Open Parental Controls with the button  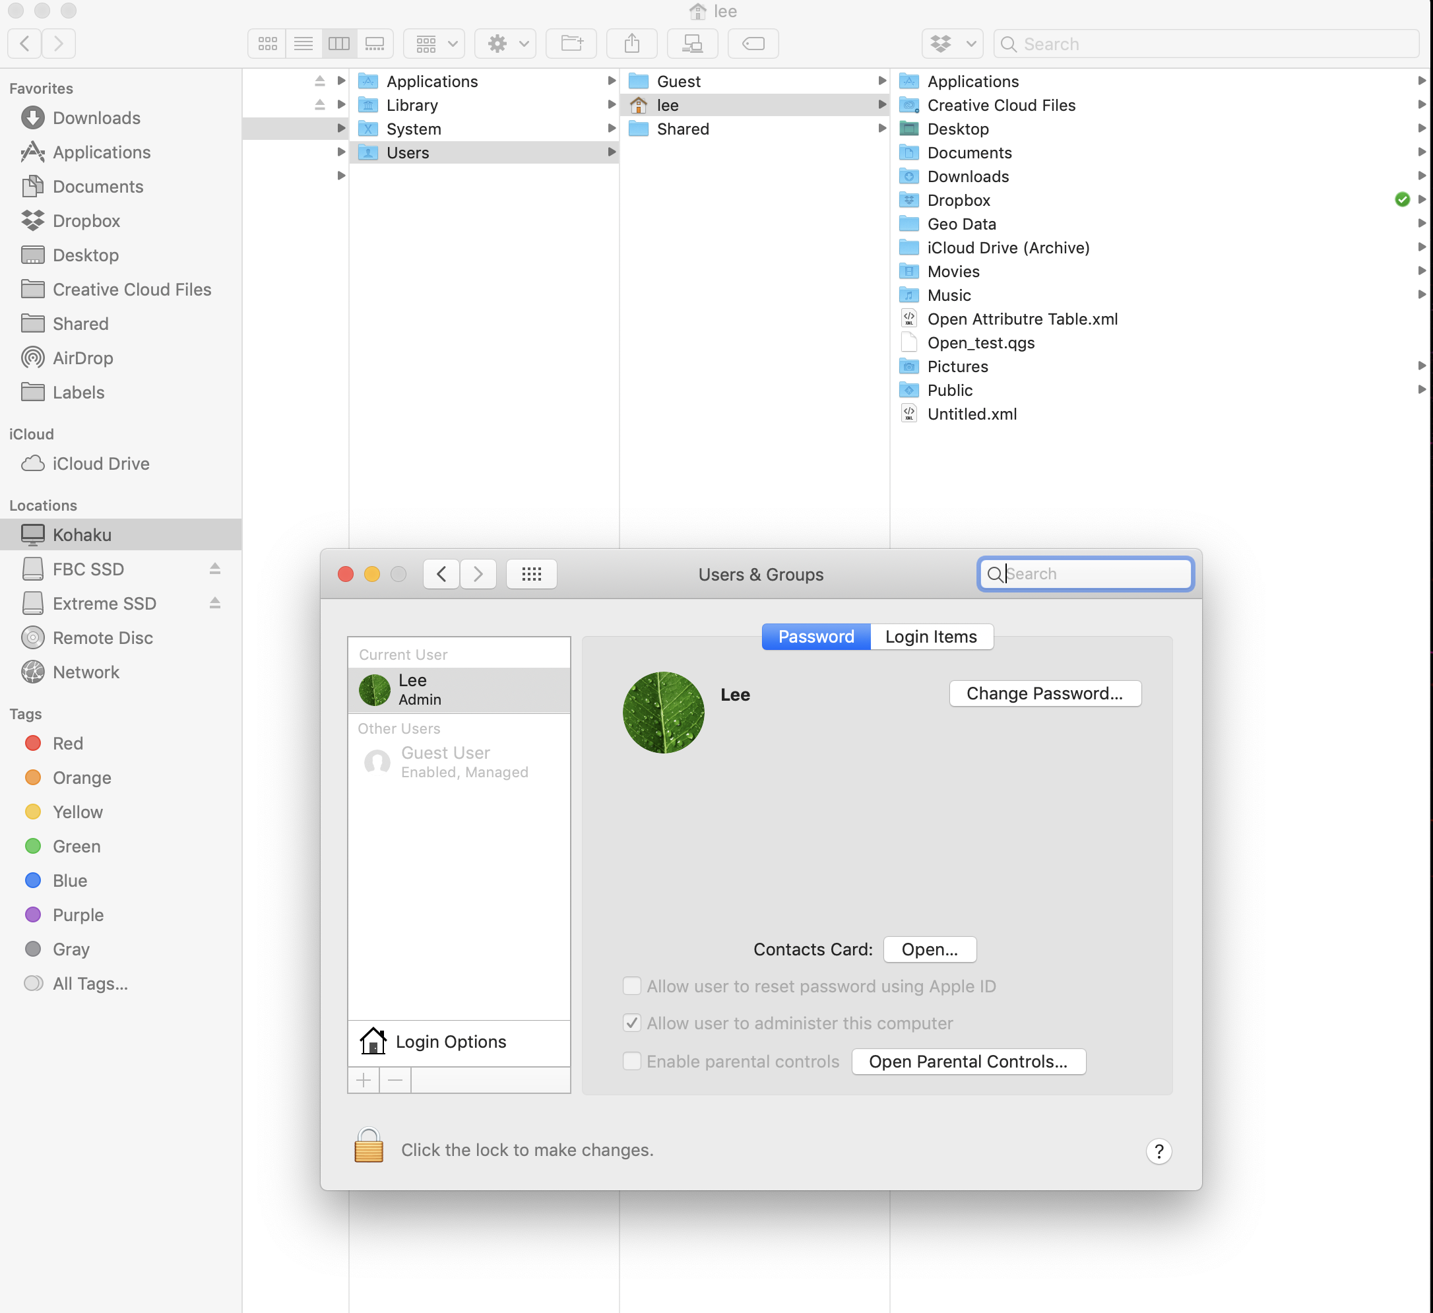(x=969, y=1061)
